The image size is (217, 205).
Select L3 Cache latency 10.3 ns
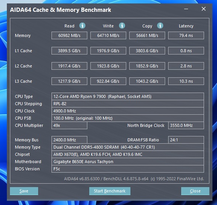point(186,81)
